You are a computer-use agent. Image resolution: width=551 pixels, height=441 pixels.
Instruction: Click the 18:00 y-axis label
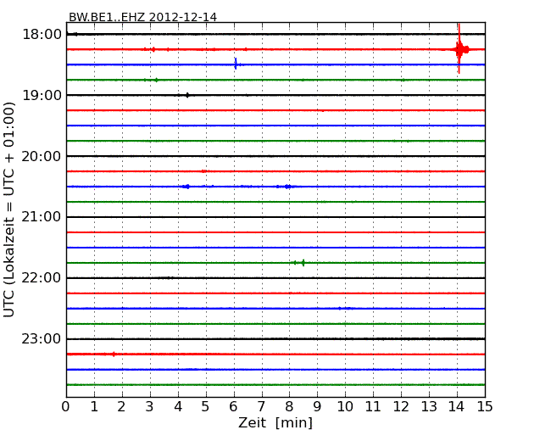(42, 35)
